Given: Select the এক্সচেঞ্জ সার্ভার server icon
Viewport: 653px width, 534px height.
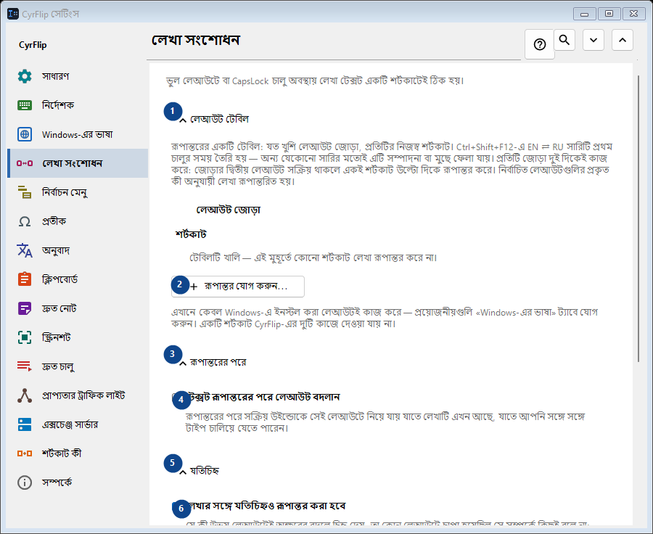Looking at the screenshot, I should point(25,424).
